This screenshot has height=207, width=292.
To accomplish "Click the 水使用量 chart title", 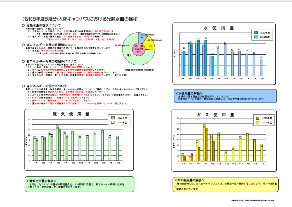I will click(219, 28).
